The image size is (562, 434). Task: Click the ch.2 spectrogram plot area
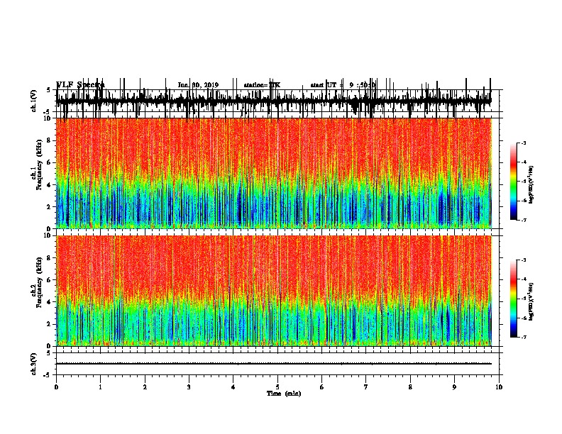click(x=274, y=291)
